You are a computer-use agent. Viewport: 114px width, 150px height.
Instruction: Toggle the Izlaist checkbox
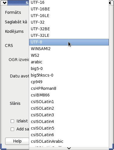point(12,121)
